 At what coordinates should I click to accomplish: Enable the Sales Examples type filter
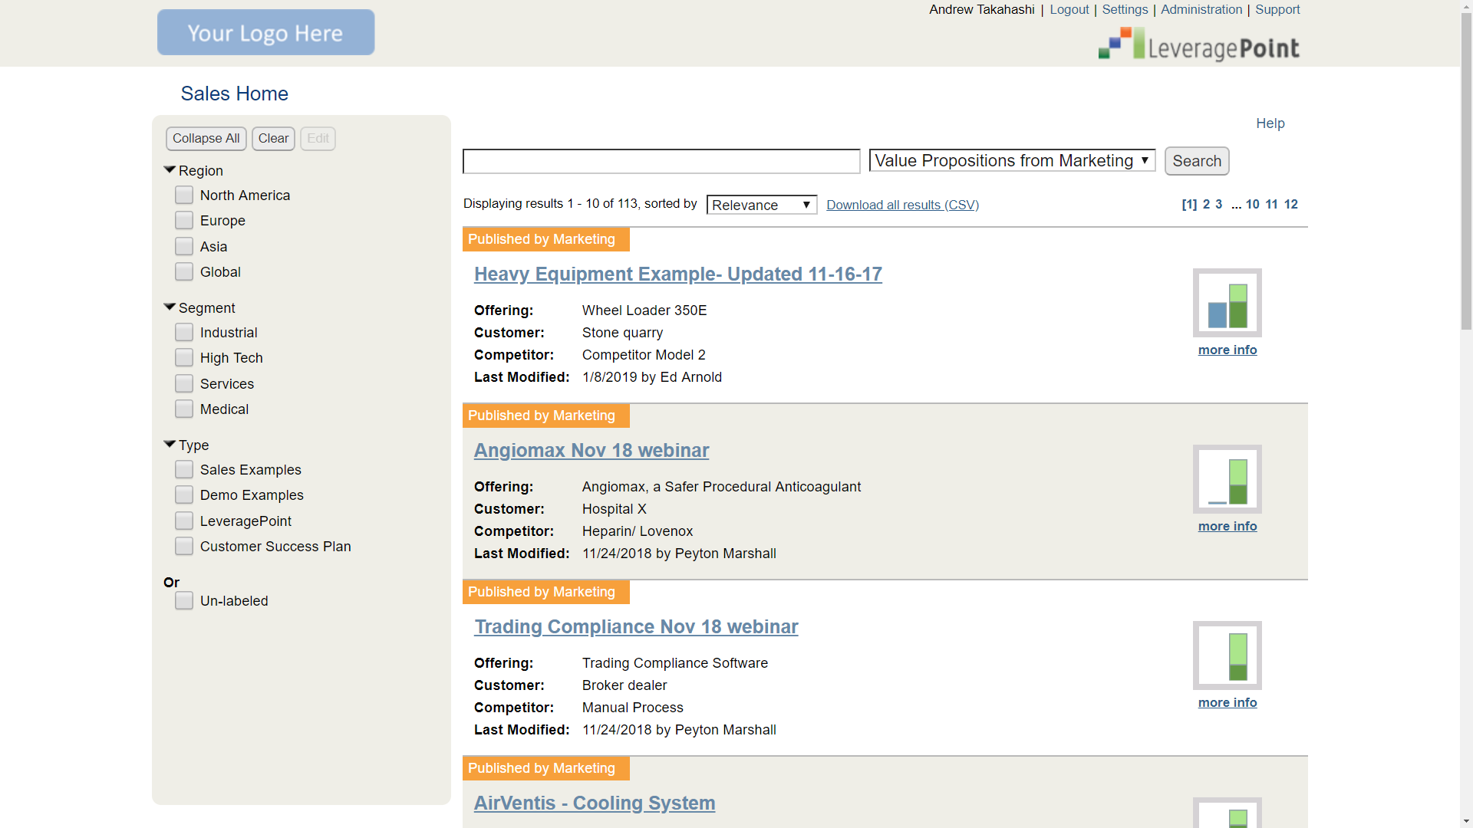184,469
